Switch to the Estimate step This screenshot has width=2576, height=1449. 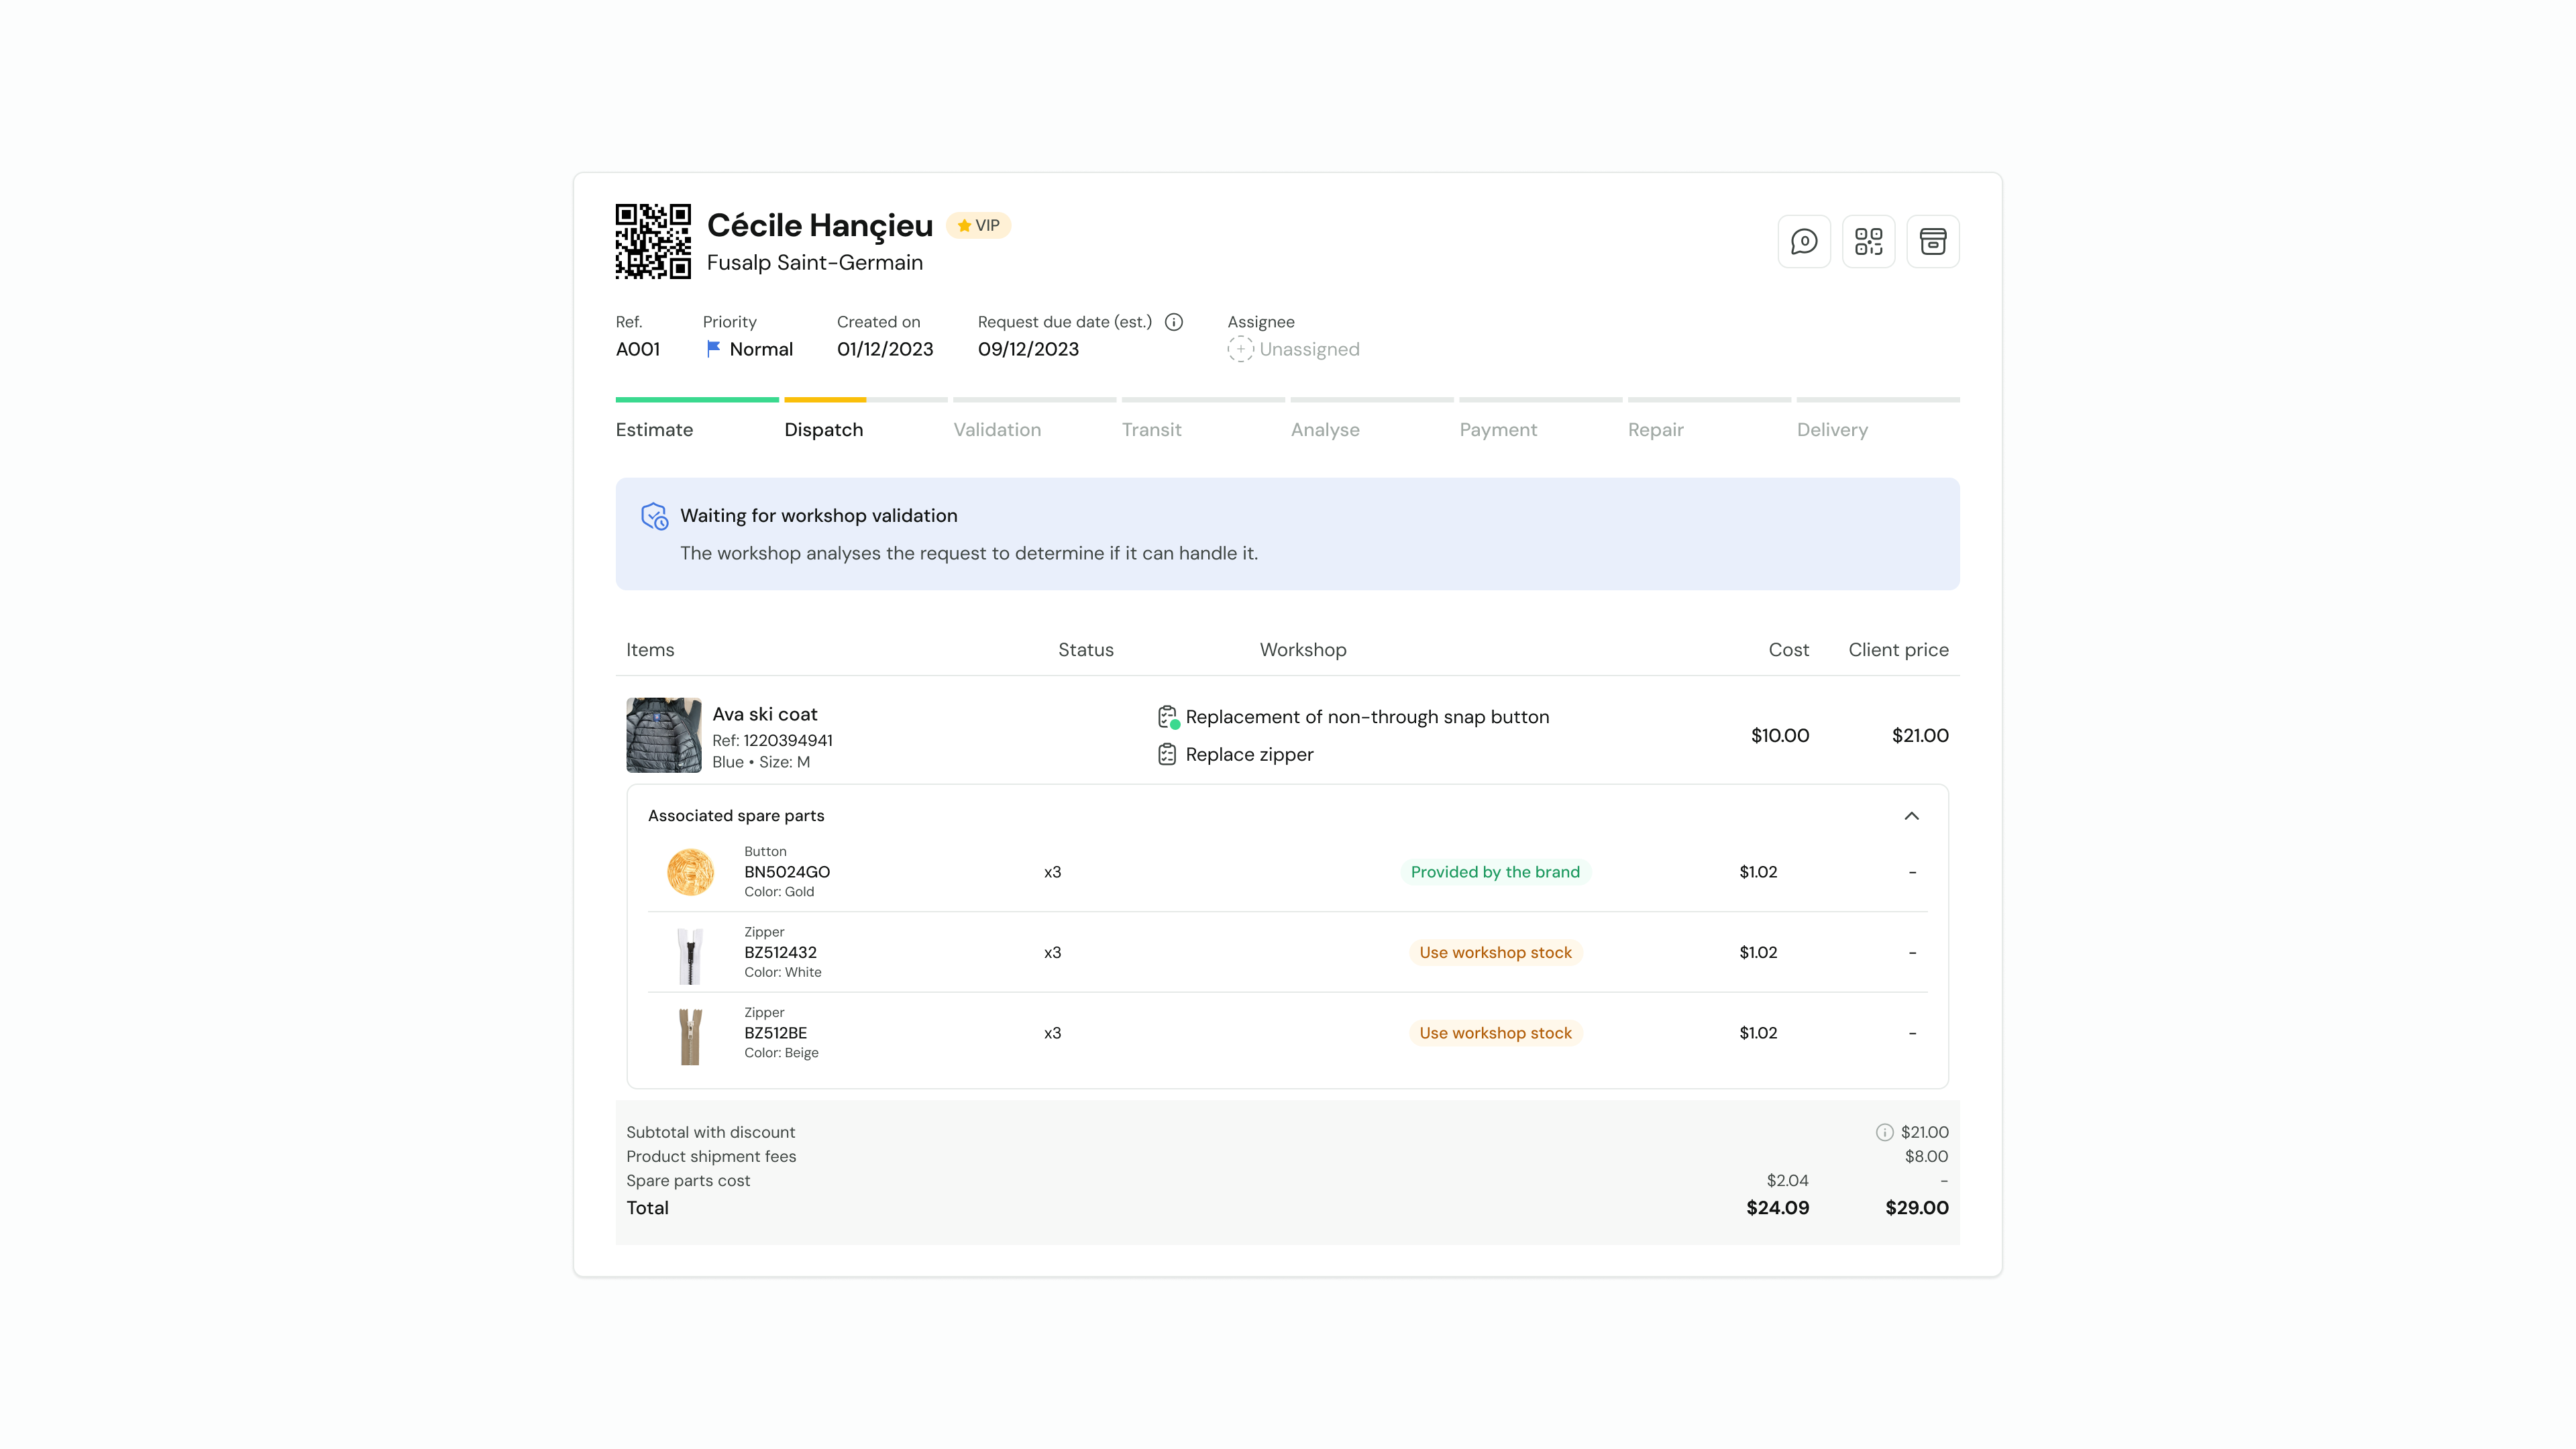[654, 430]
